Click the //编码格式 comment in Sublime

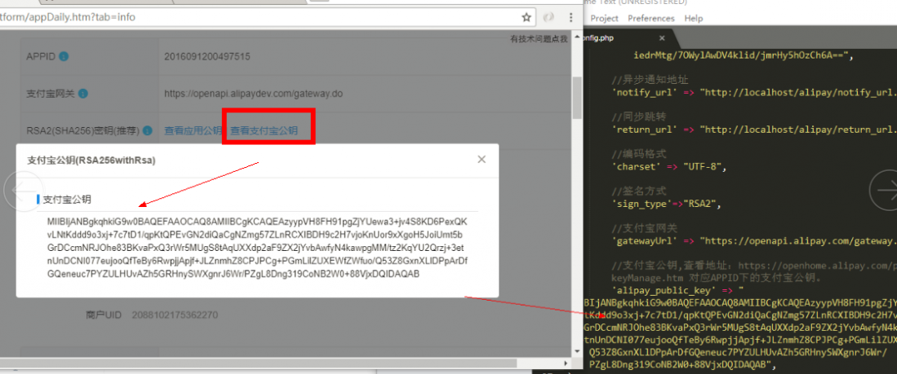coord(640,154)
